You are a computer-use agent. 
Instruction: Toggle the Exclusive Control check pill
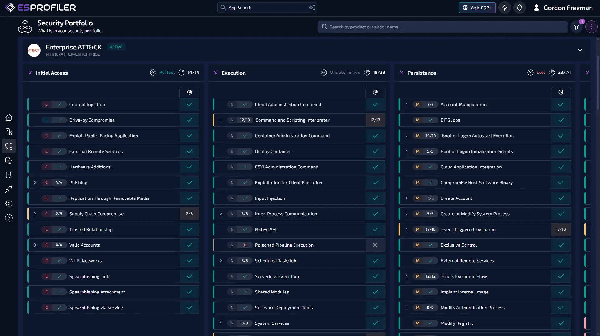click(431, 245)
